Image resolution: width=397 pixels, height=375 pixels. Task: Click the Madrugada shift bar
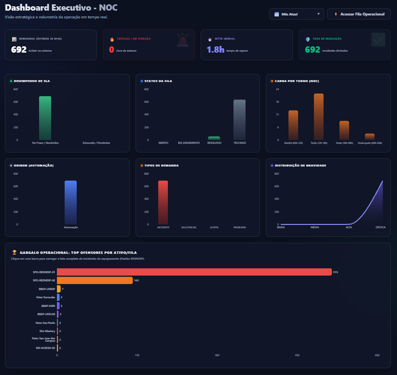(370, 137)
